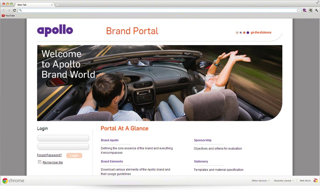The width and height of the screenshot is (320, 196).
Task: Click the bookmark star in address bar
Action: (298, 10)
